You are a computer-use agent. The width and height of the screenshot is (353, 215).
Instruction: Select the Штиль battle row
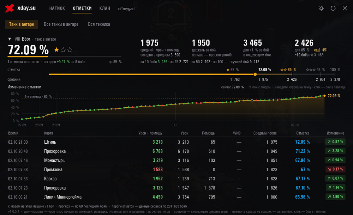176,142
